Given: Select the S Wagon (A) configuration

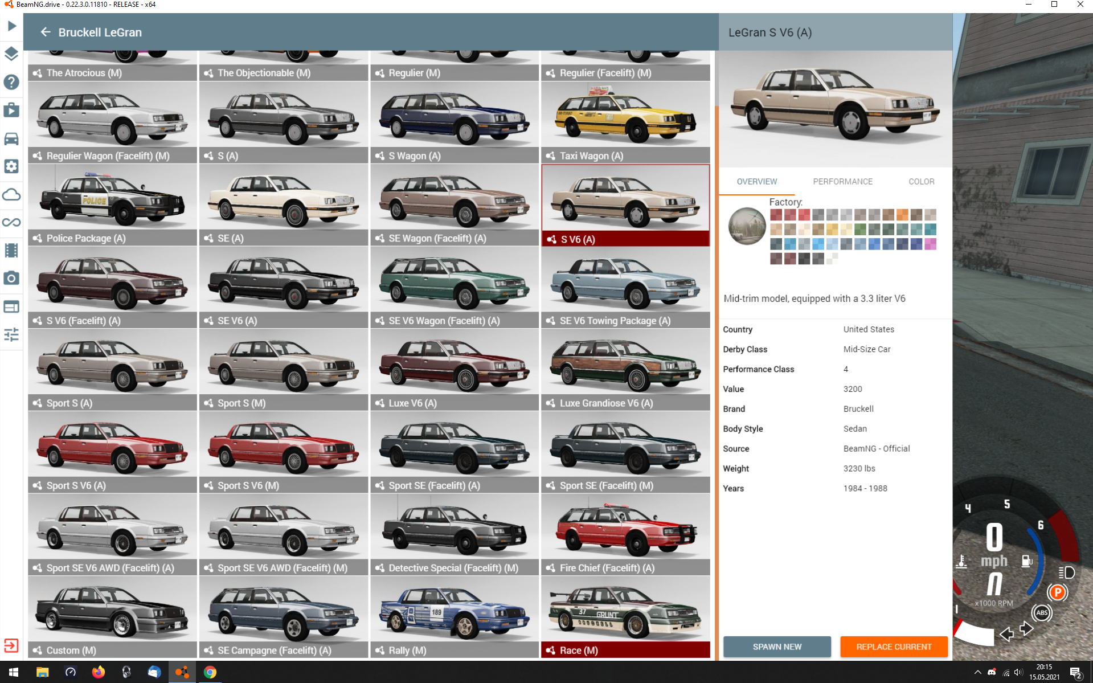Looking at the screenshot, I should click(x=455, y=122).
